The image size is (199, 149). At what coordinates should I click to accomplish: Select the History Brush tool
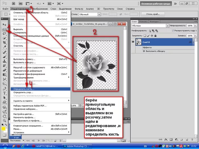(x=5, y=66)
